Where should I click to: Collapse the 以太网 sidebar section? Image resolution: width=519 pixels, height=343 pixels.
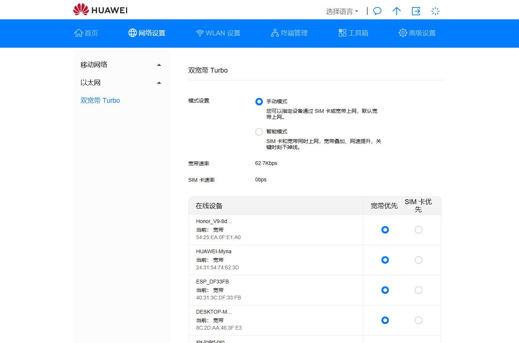tap(159, 82)
